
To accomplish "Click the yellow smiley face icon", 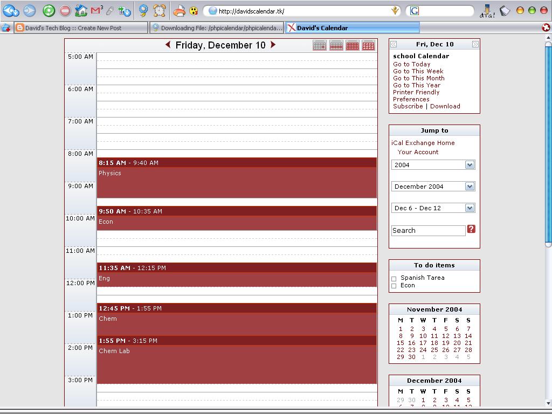I will point(194,11).
